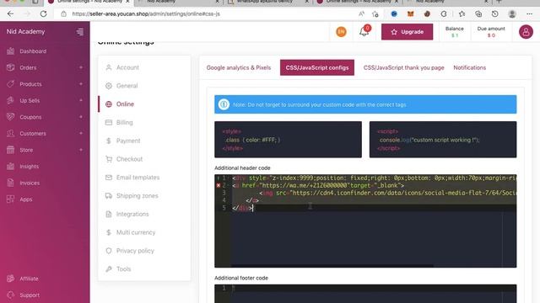
Task: Open the browser more options menu
Action: 529,14
